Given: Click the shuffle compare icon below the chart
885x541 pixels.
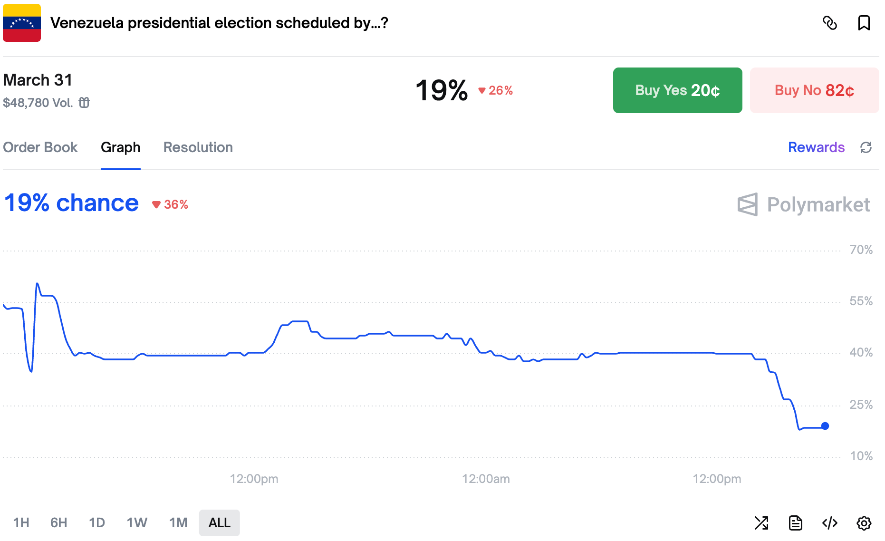Looking at the screenshot, I should 761,523.
